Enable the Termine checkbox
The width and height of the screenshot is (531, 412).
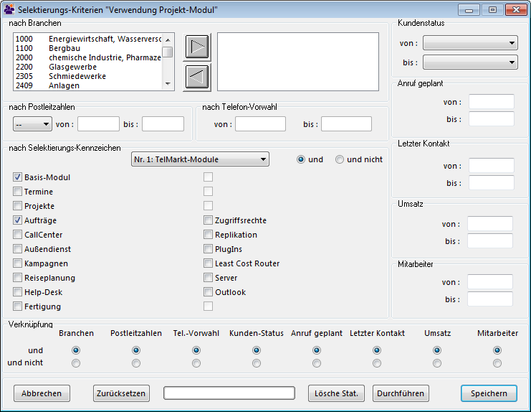click(17, 192)
